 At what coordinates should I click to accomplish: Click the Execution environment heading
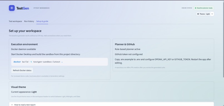point(24,44)
